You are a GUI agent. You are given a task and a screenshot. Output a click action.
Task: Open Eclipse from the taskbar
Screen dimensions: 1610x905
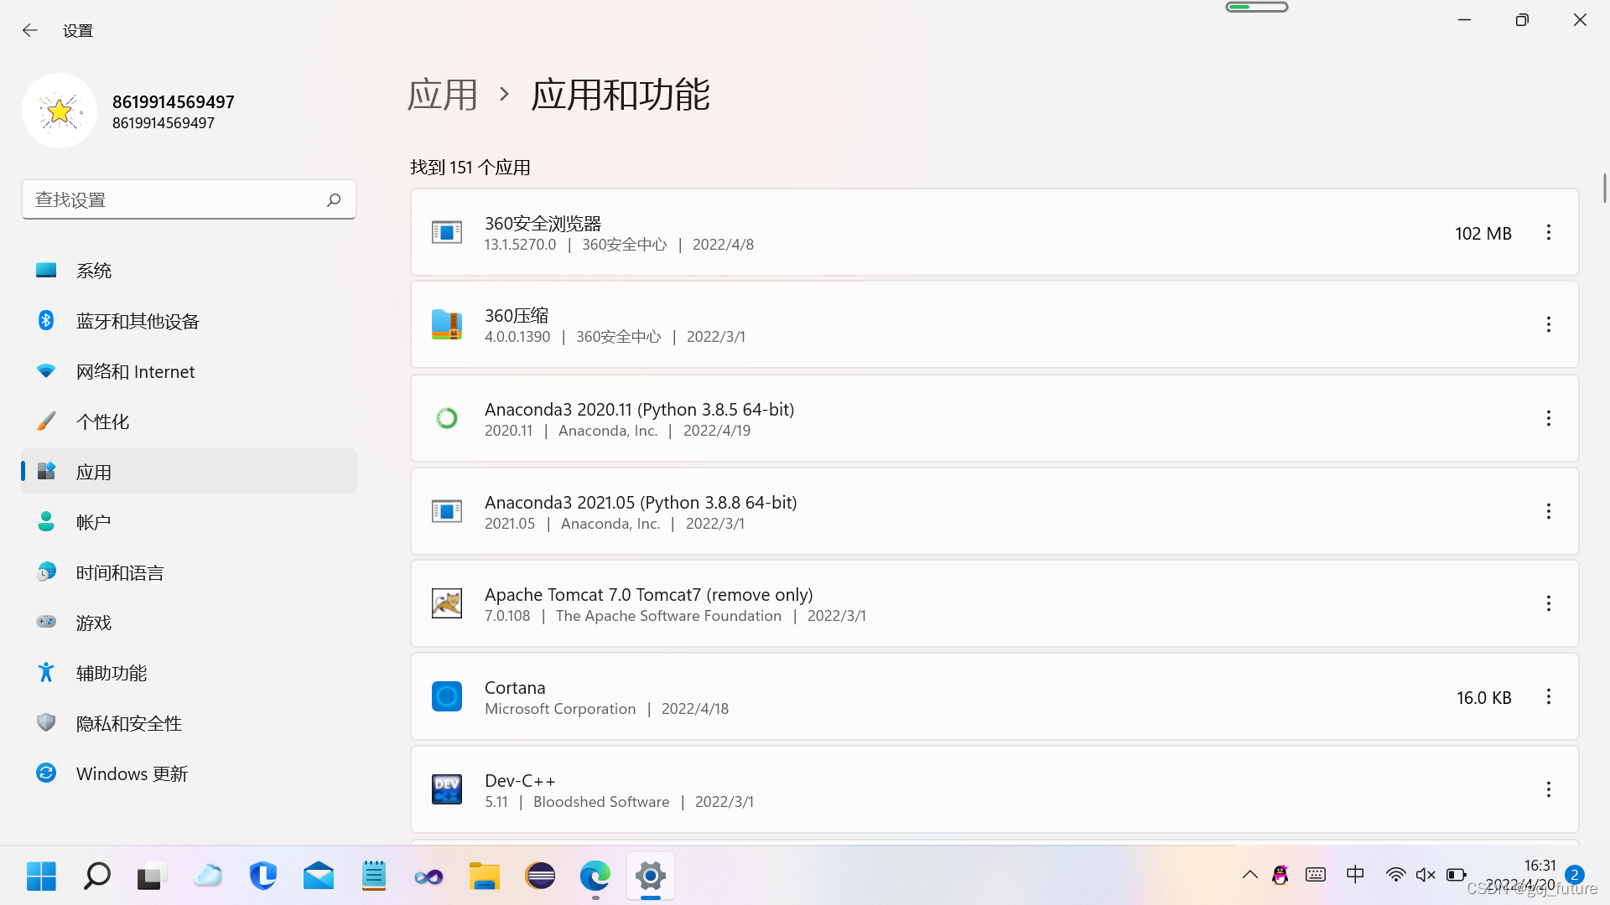point(540,877)
